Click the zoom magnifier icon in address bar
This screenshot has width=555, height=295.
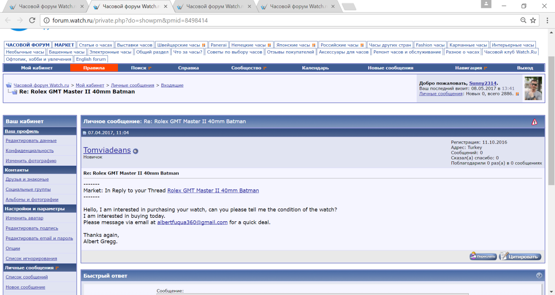click(x=523, y=20)
